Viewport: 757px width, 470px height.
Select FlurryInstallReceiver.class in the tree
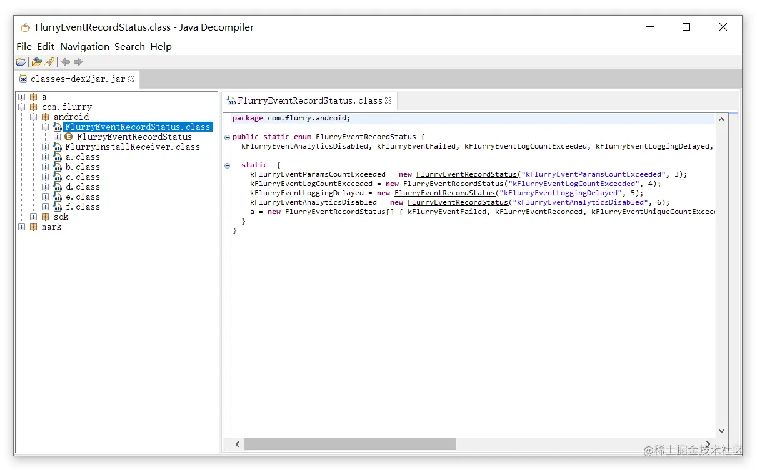[x=133, y=147]
